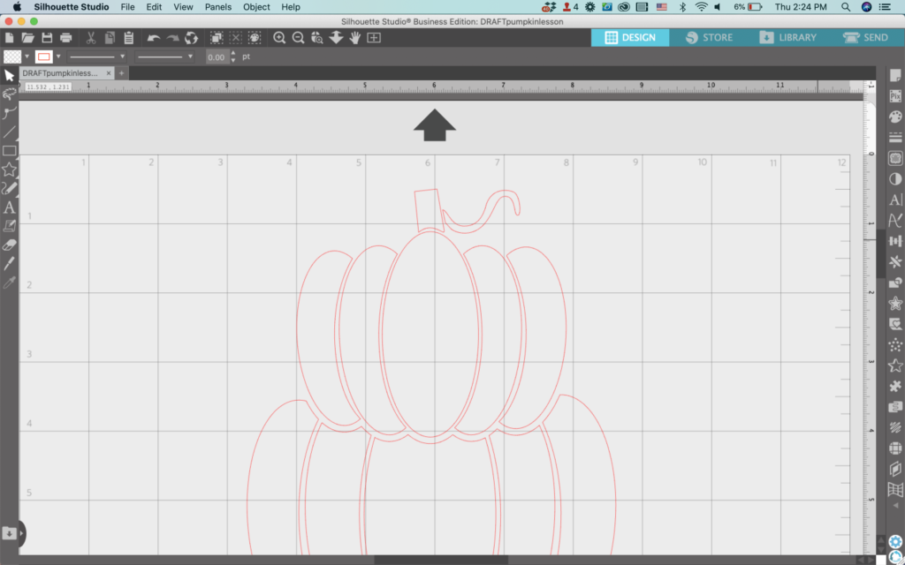Switch to the LIBRARY tab
This screenshot has width=905, height=565.
[x=787, y=37]
